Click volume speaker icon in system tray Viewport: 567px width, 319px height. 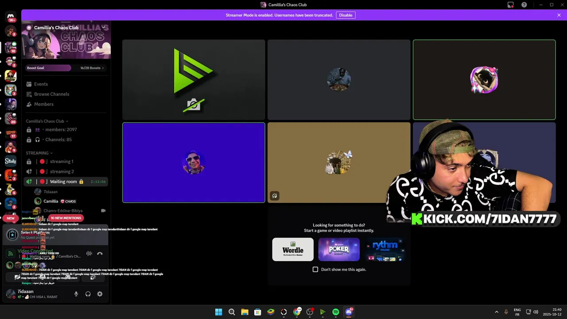[x=536, y=312]
